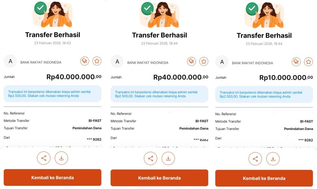
Task: Click admin fee notice on 18:43 receipt
Action: tap(53, 94)
